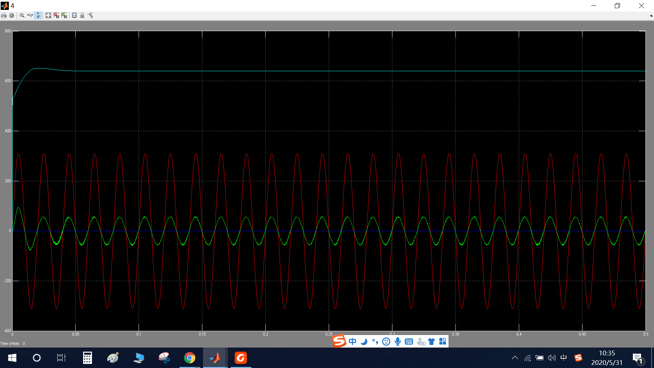Open Sogou soft keyboard icon
Image resolution: width=654 pixels, height=368 pixels.
point(409,341)
